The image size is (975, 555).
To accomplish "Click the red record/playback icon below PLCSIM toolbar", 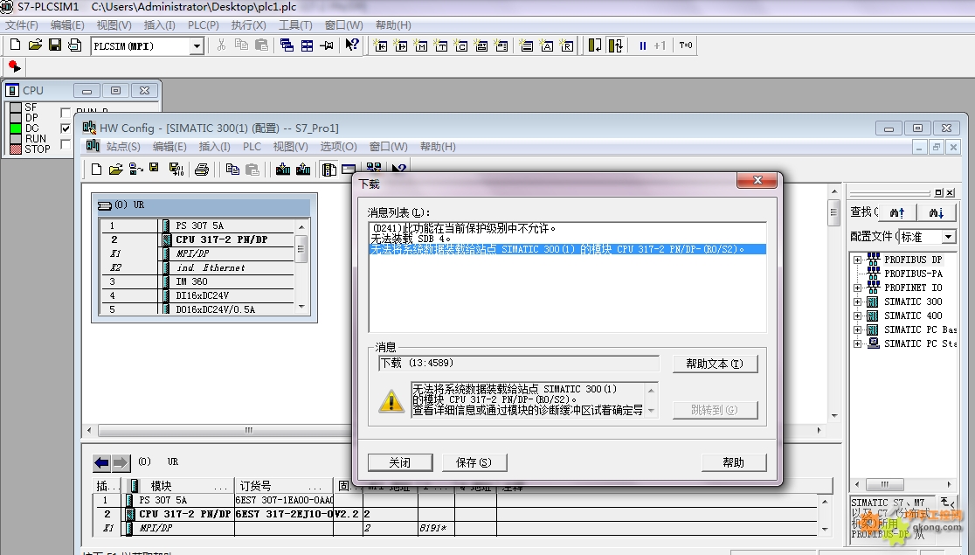I will pos(14,66).
